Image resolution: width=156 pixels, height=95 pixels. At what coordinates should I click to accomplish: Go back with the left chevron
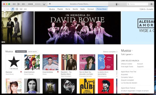pyautogui.click(x=5, y=9)
